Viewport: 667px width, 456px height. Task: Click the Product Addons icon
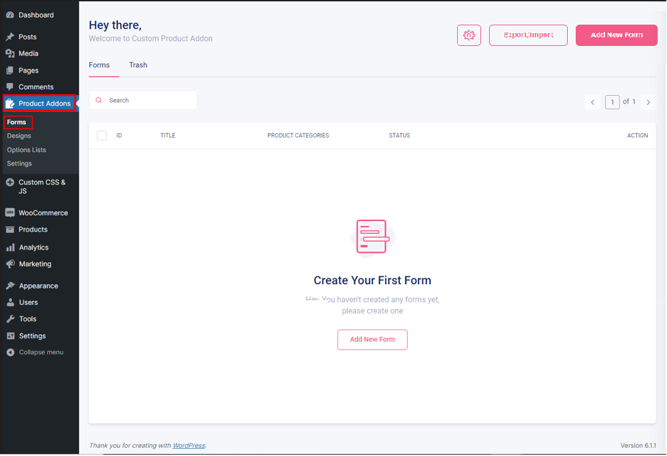point(10,104)
